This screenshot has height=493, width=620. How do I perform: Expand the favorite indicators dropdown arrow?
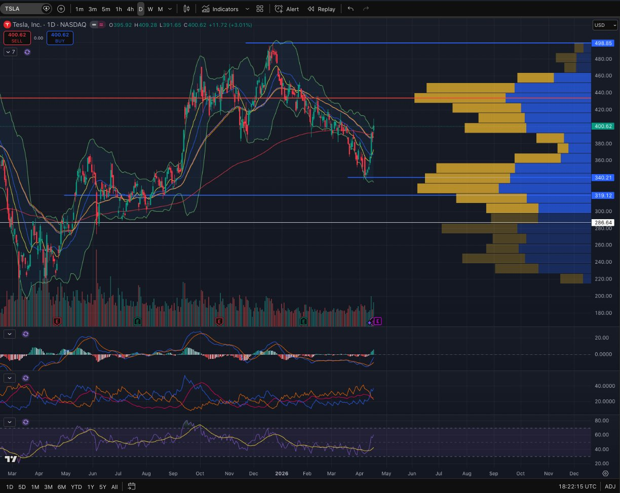pos(247,9)
